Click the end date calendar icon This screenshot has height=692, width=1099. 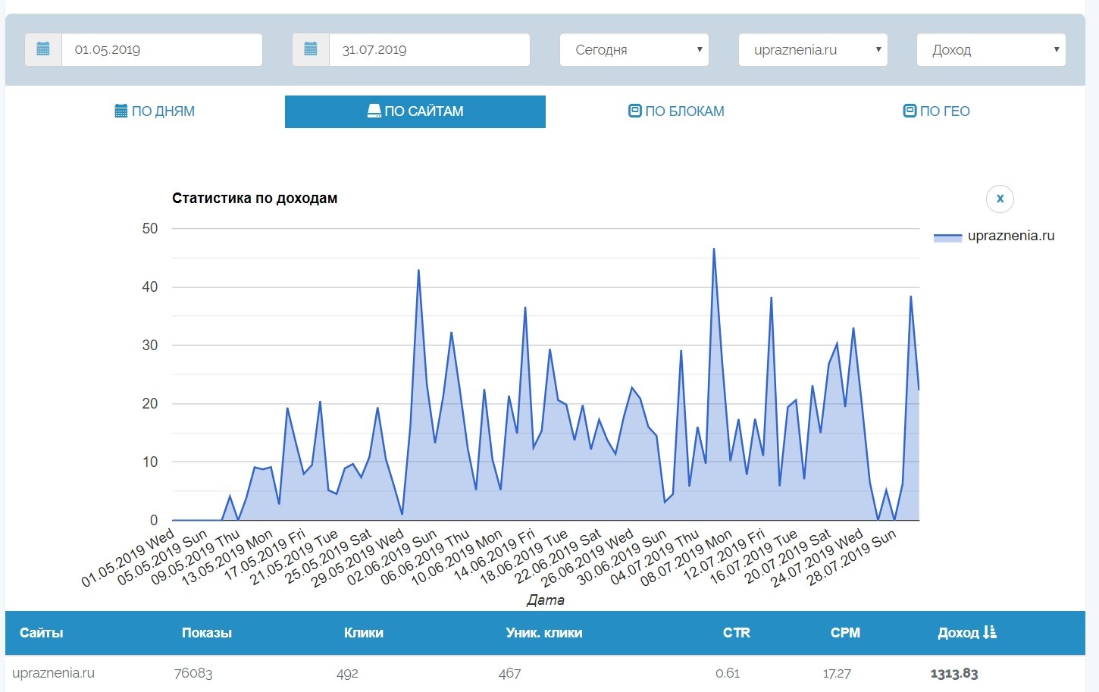click(x=311, y=50)
